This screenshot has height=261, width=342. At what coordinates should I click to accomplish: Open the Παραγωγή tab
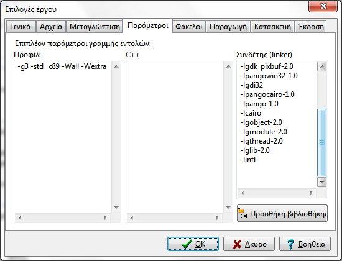coord(228,27)
